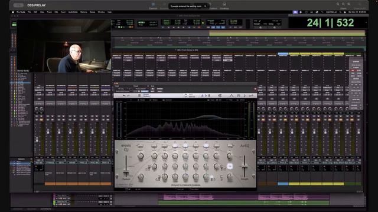This screenshot has width=378, height=212.
Task: Click the GROUPS list header
Action: pos(21,159)
